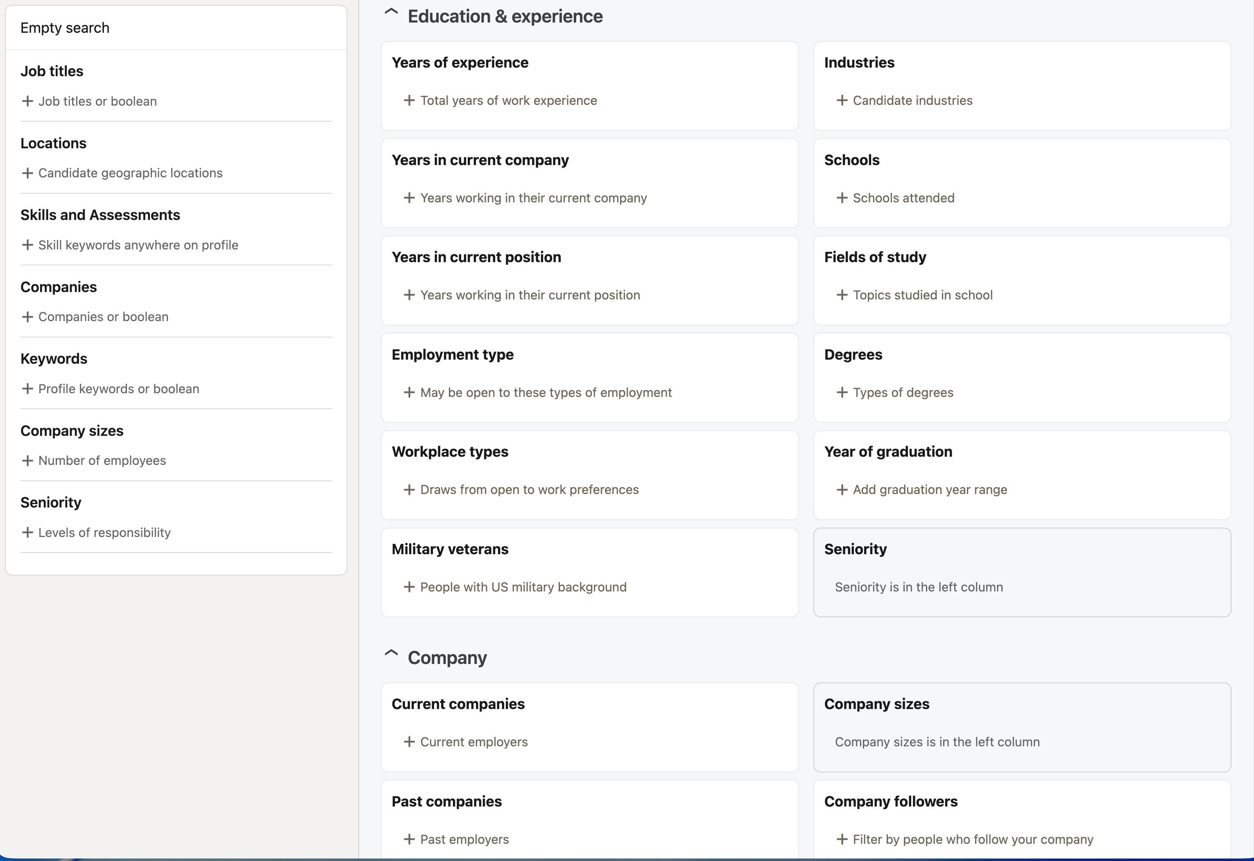Click plus icon for People with US military background
The image size is (1254, 861).
click(x=409, y=587)
